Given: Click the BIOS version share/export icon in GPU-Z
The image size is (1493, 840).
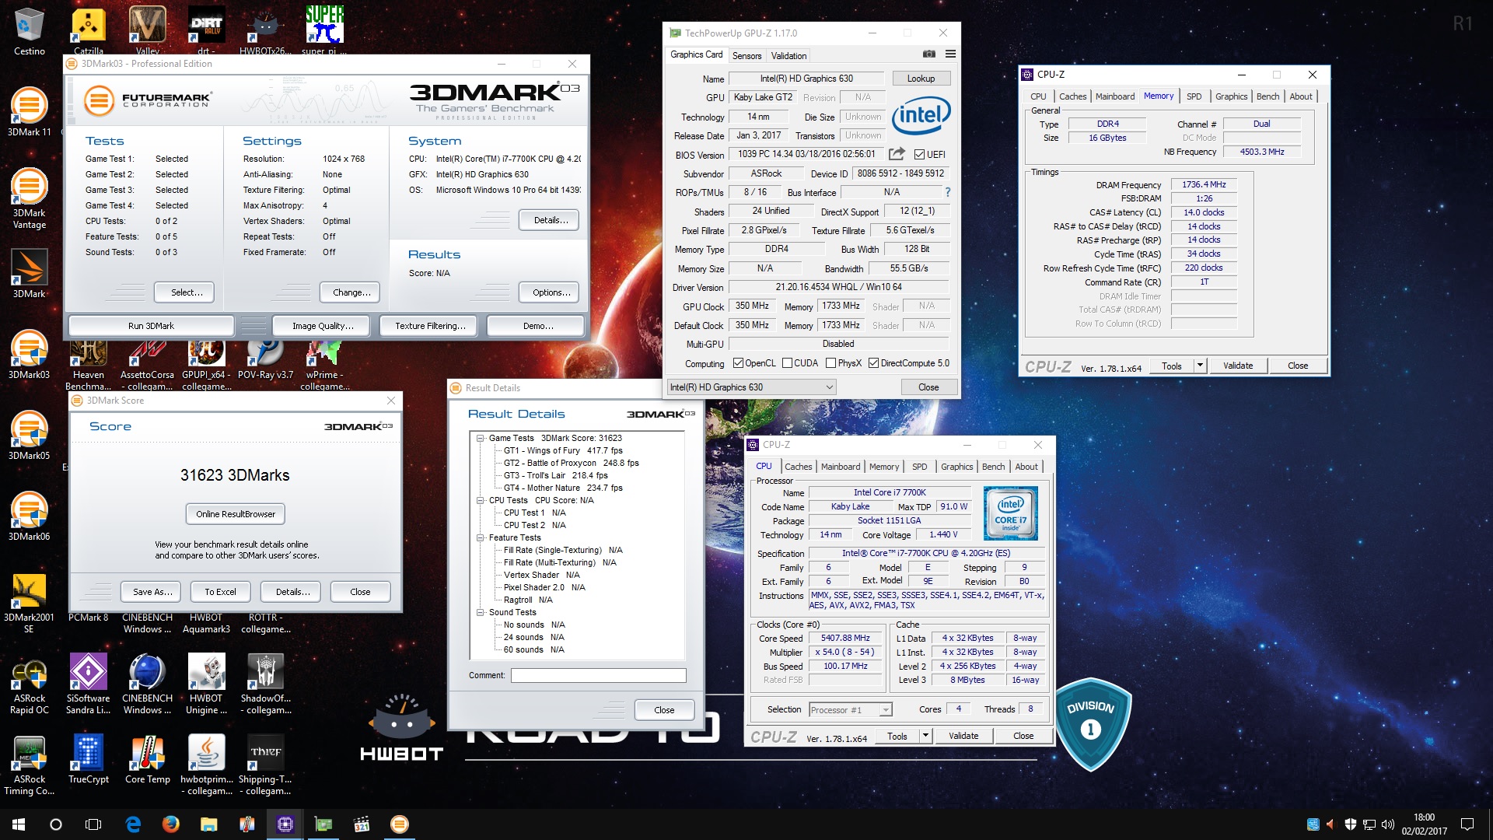Looking at the screenshot, I should (897, 154).
